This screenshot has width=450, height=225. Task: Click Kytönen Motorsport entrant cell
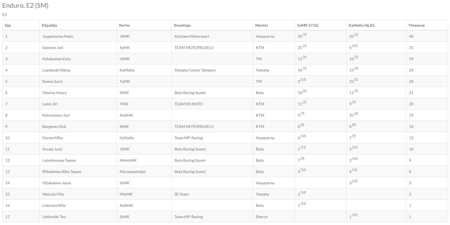(192, 36)
